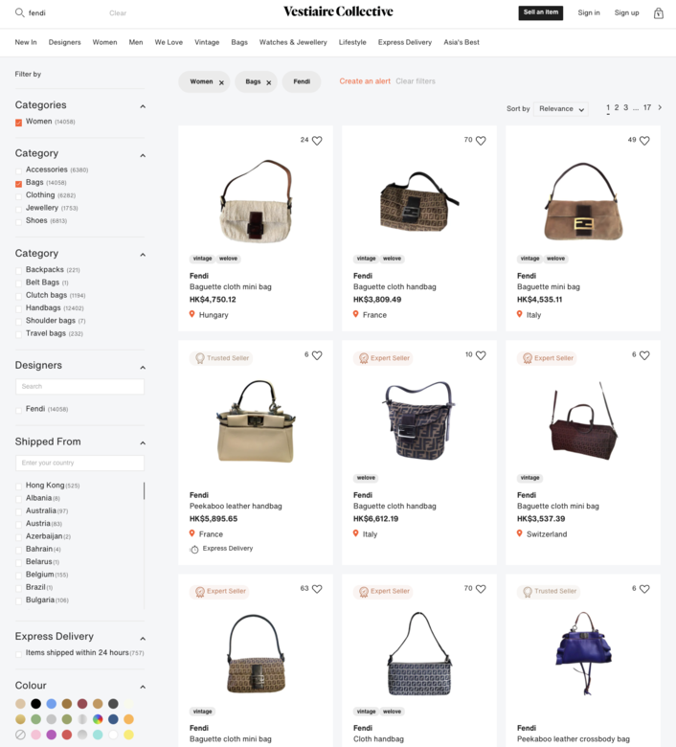Click Expert Seller badge on HK$6,612.19 bag
The image size is (676, 747).
(x=384, y=358)
